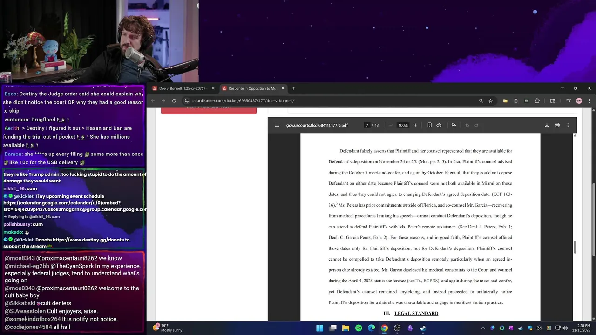Close the Doe v. Bonnell tab
This screenshot has width=596, height=335.
213,88
